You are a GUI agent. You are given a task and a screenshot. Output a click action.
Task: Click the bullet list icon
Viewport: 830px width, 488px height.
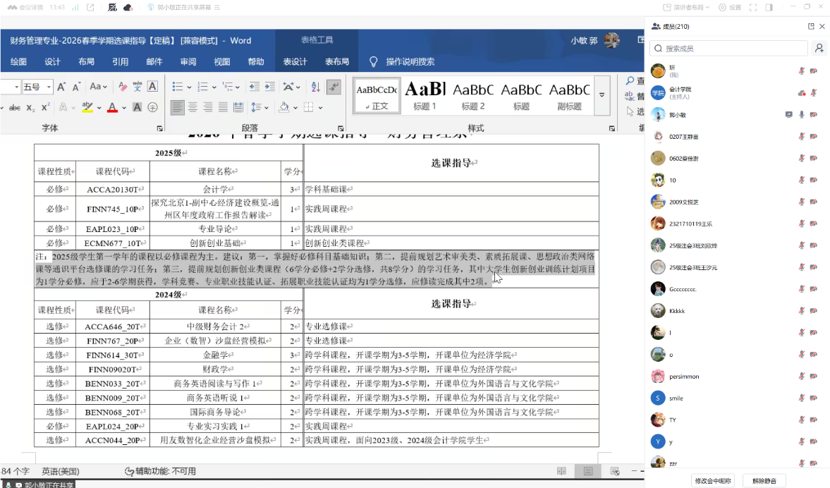point(177,87)
